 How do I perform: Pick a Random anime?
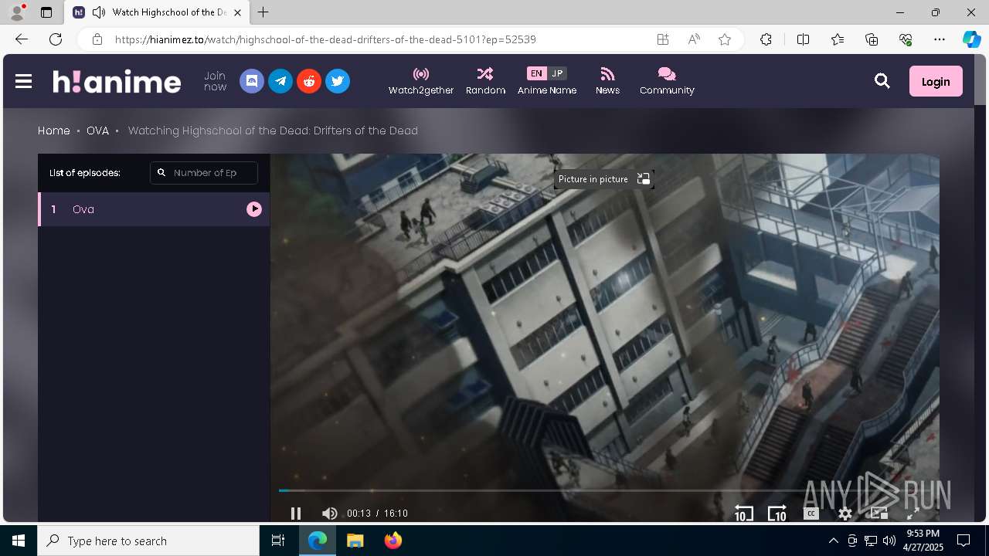(x=485, y=81)
